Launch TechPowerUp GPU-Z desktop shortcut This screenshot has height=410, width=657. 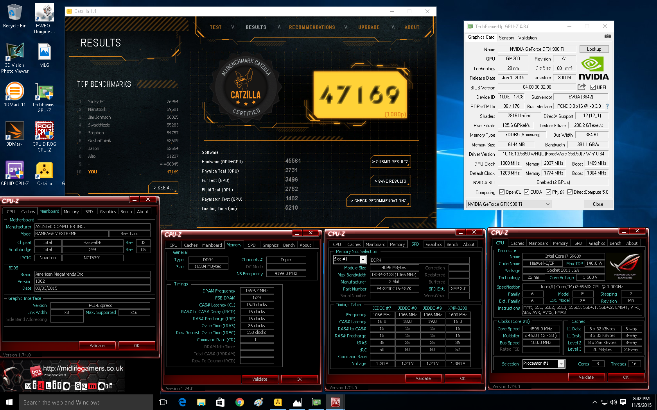[44, 98]
